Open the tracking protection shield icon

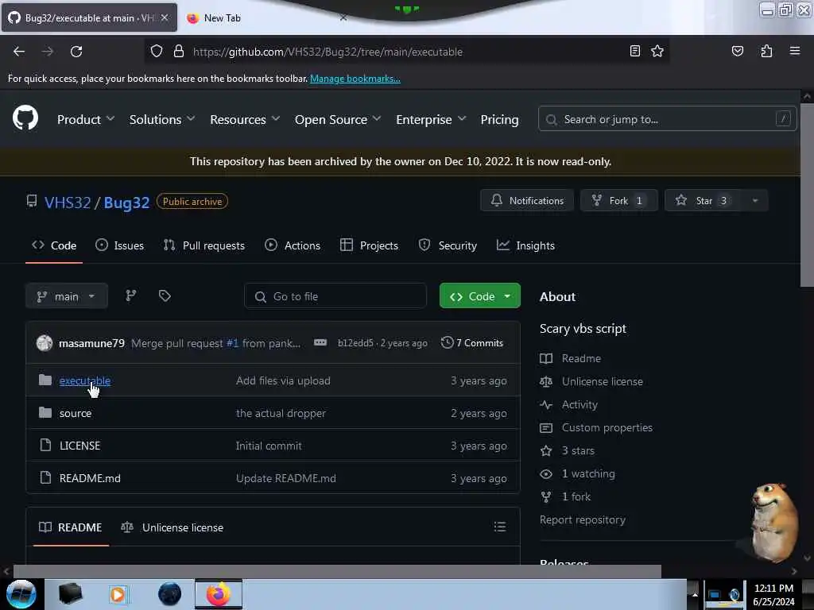157,52
